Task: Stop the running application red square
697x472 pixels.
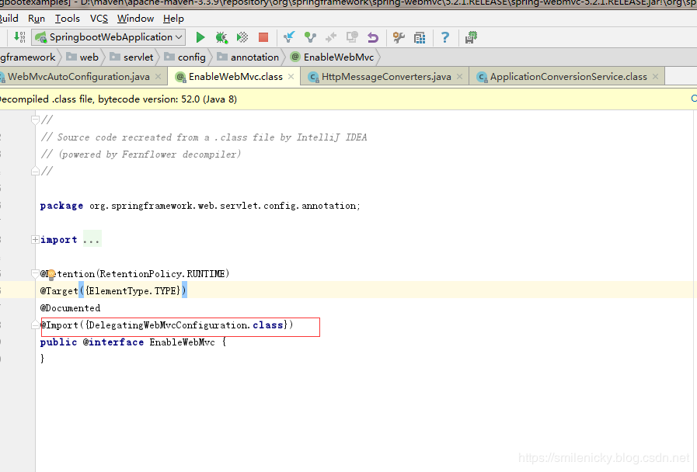Action: click(x=263, y=37)
